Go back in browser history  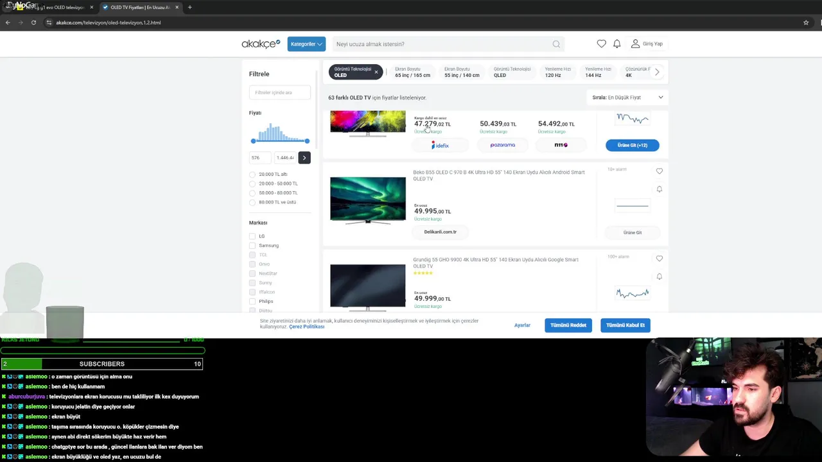tap(8, 22)
